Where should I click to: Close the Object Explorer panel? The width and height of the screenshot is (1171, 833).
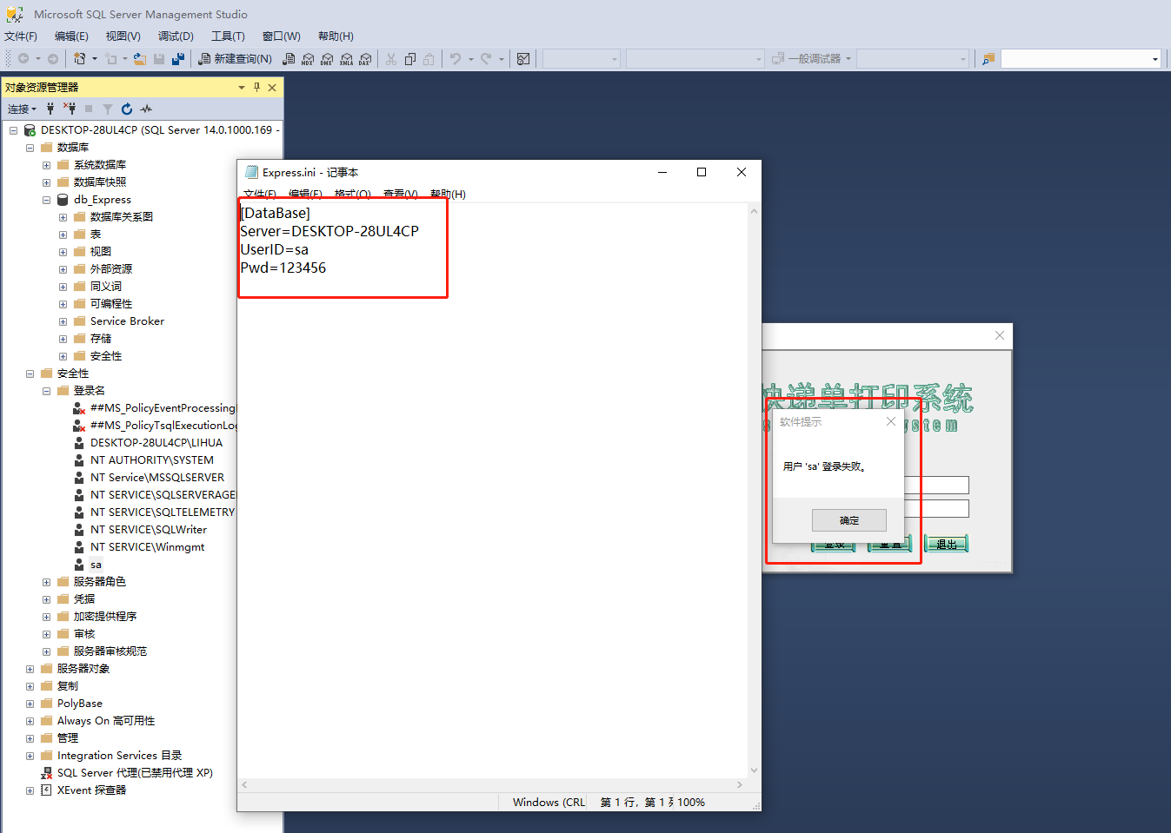click(272, 87)
